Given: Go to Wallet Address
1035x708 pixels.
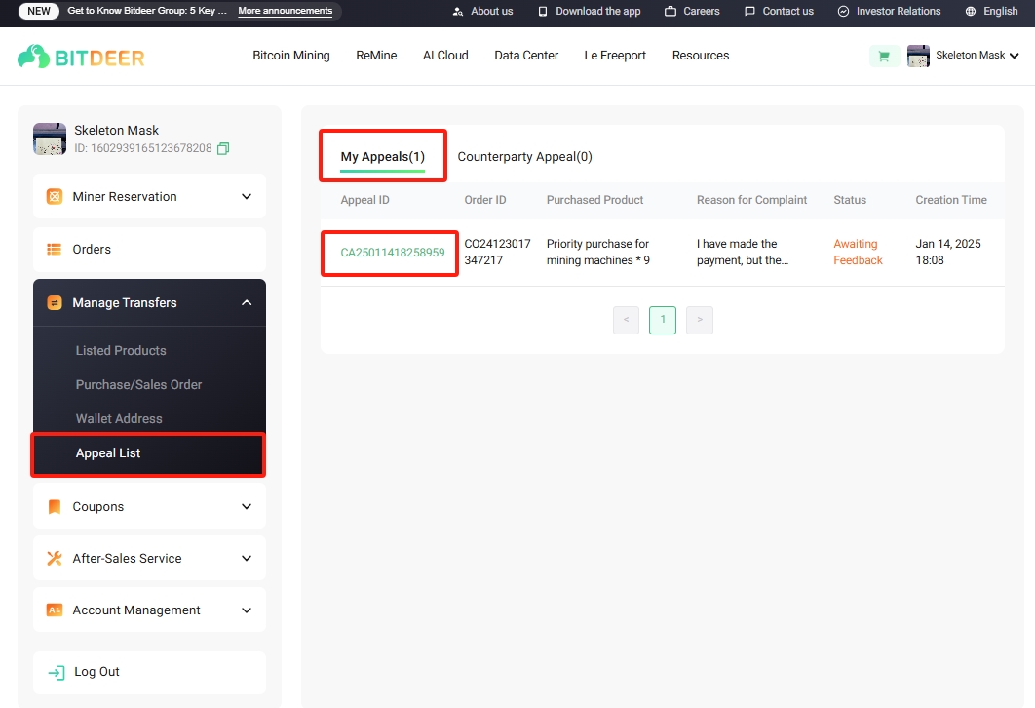Looking at the screenshot, I should [x=119, y=418].
